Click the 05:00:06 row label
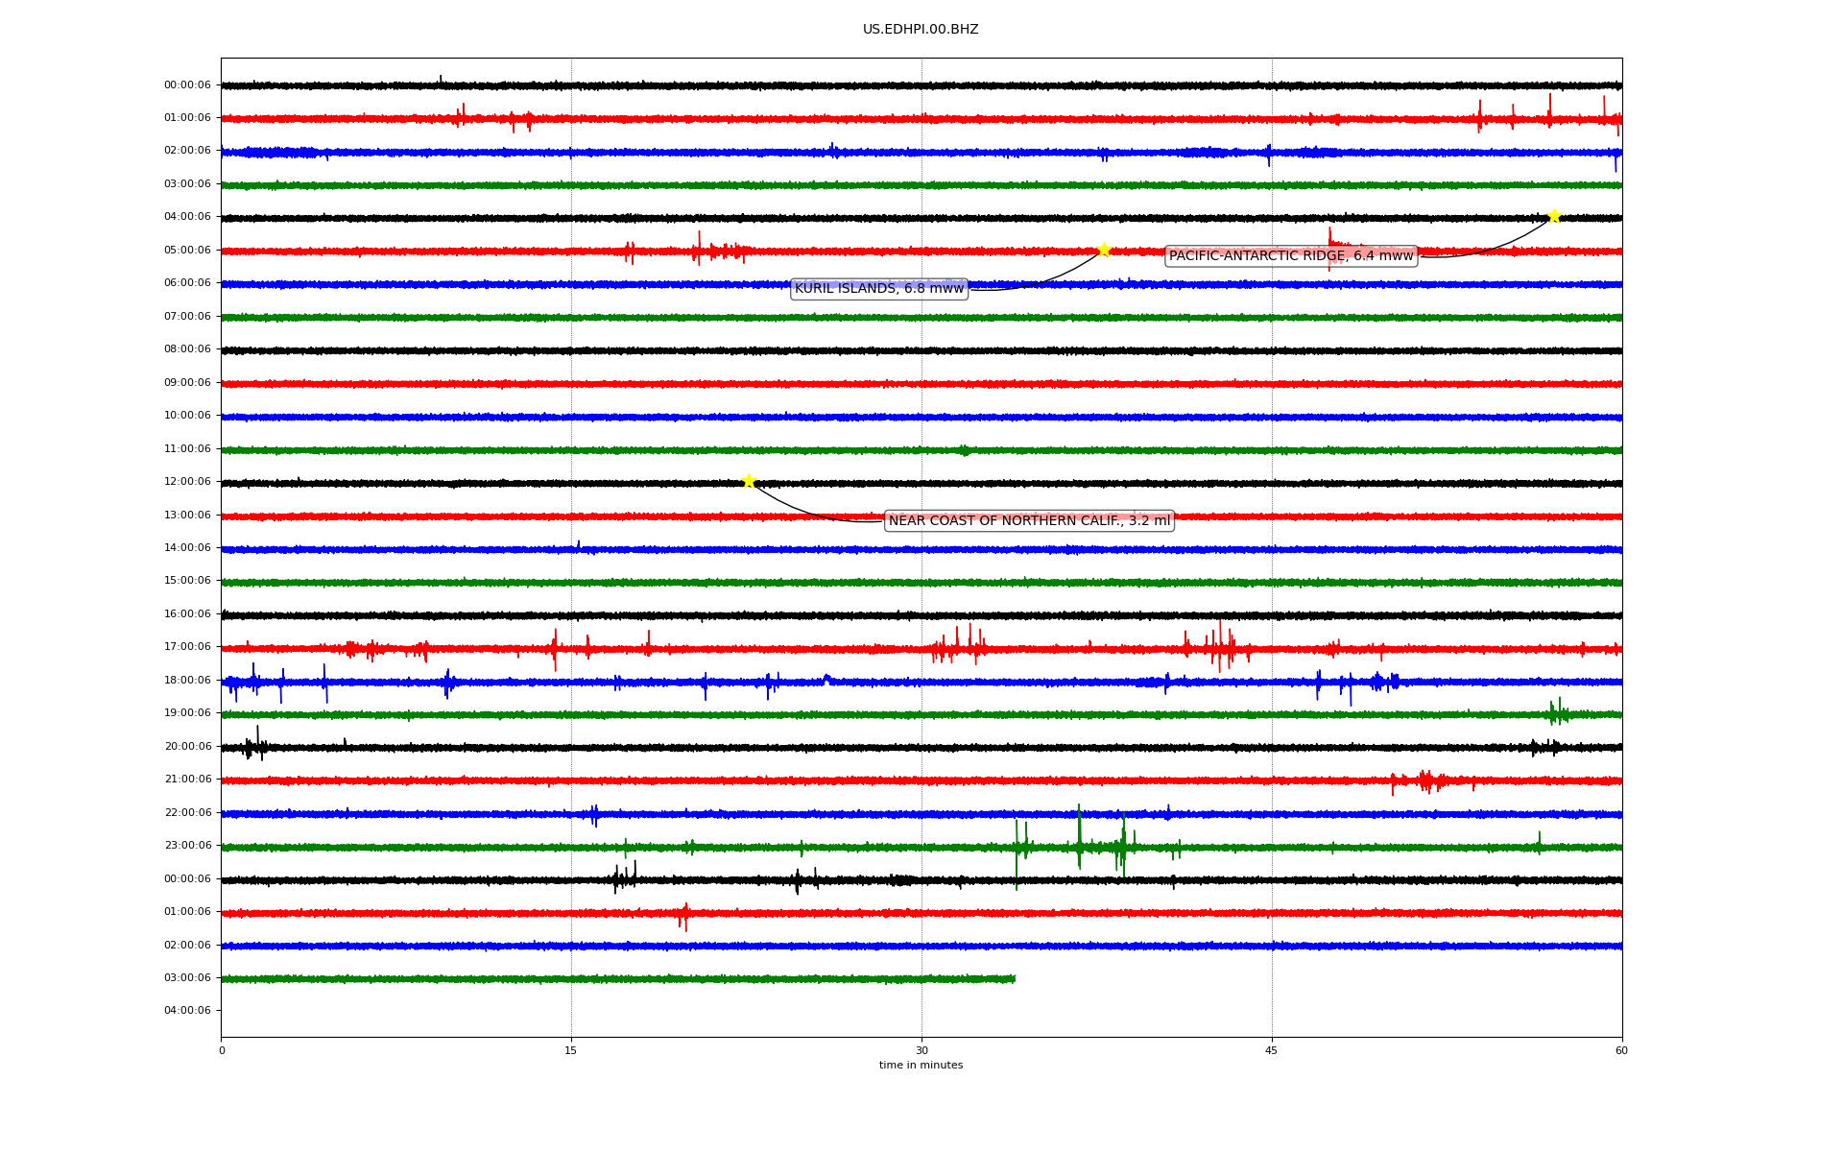Image resolution: width=1843 pixels, height=1152 pixels. click(x=187, y=251)
